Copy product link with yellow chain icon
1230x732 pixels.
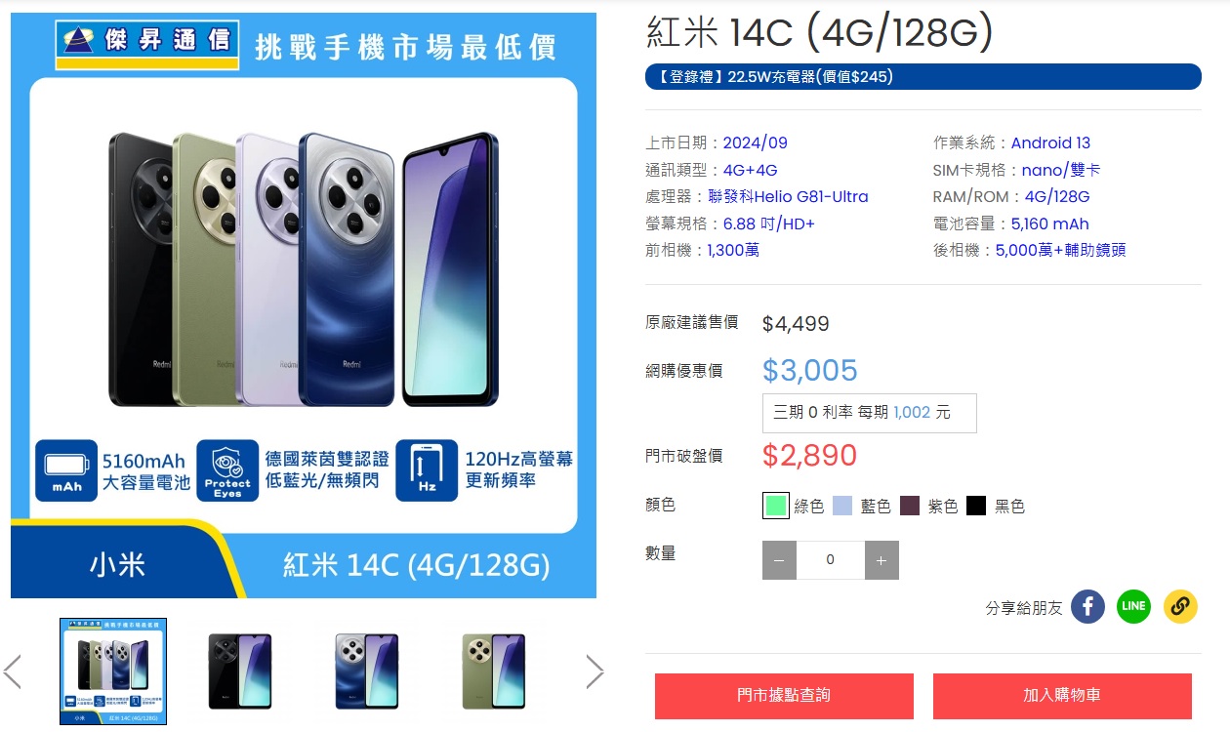click(x=1181, y=606)
